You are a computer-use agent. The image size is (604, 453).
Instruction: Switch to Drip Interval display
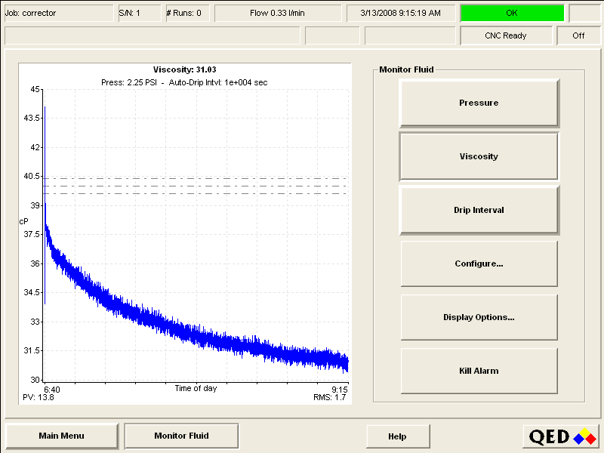pyautogui.click(x=479, y=210)
